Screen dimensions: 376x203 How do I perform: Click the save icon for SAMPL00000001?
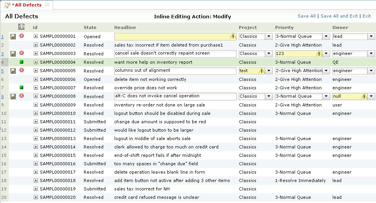pyautogui.click(x=13, y=36)
